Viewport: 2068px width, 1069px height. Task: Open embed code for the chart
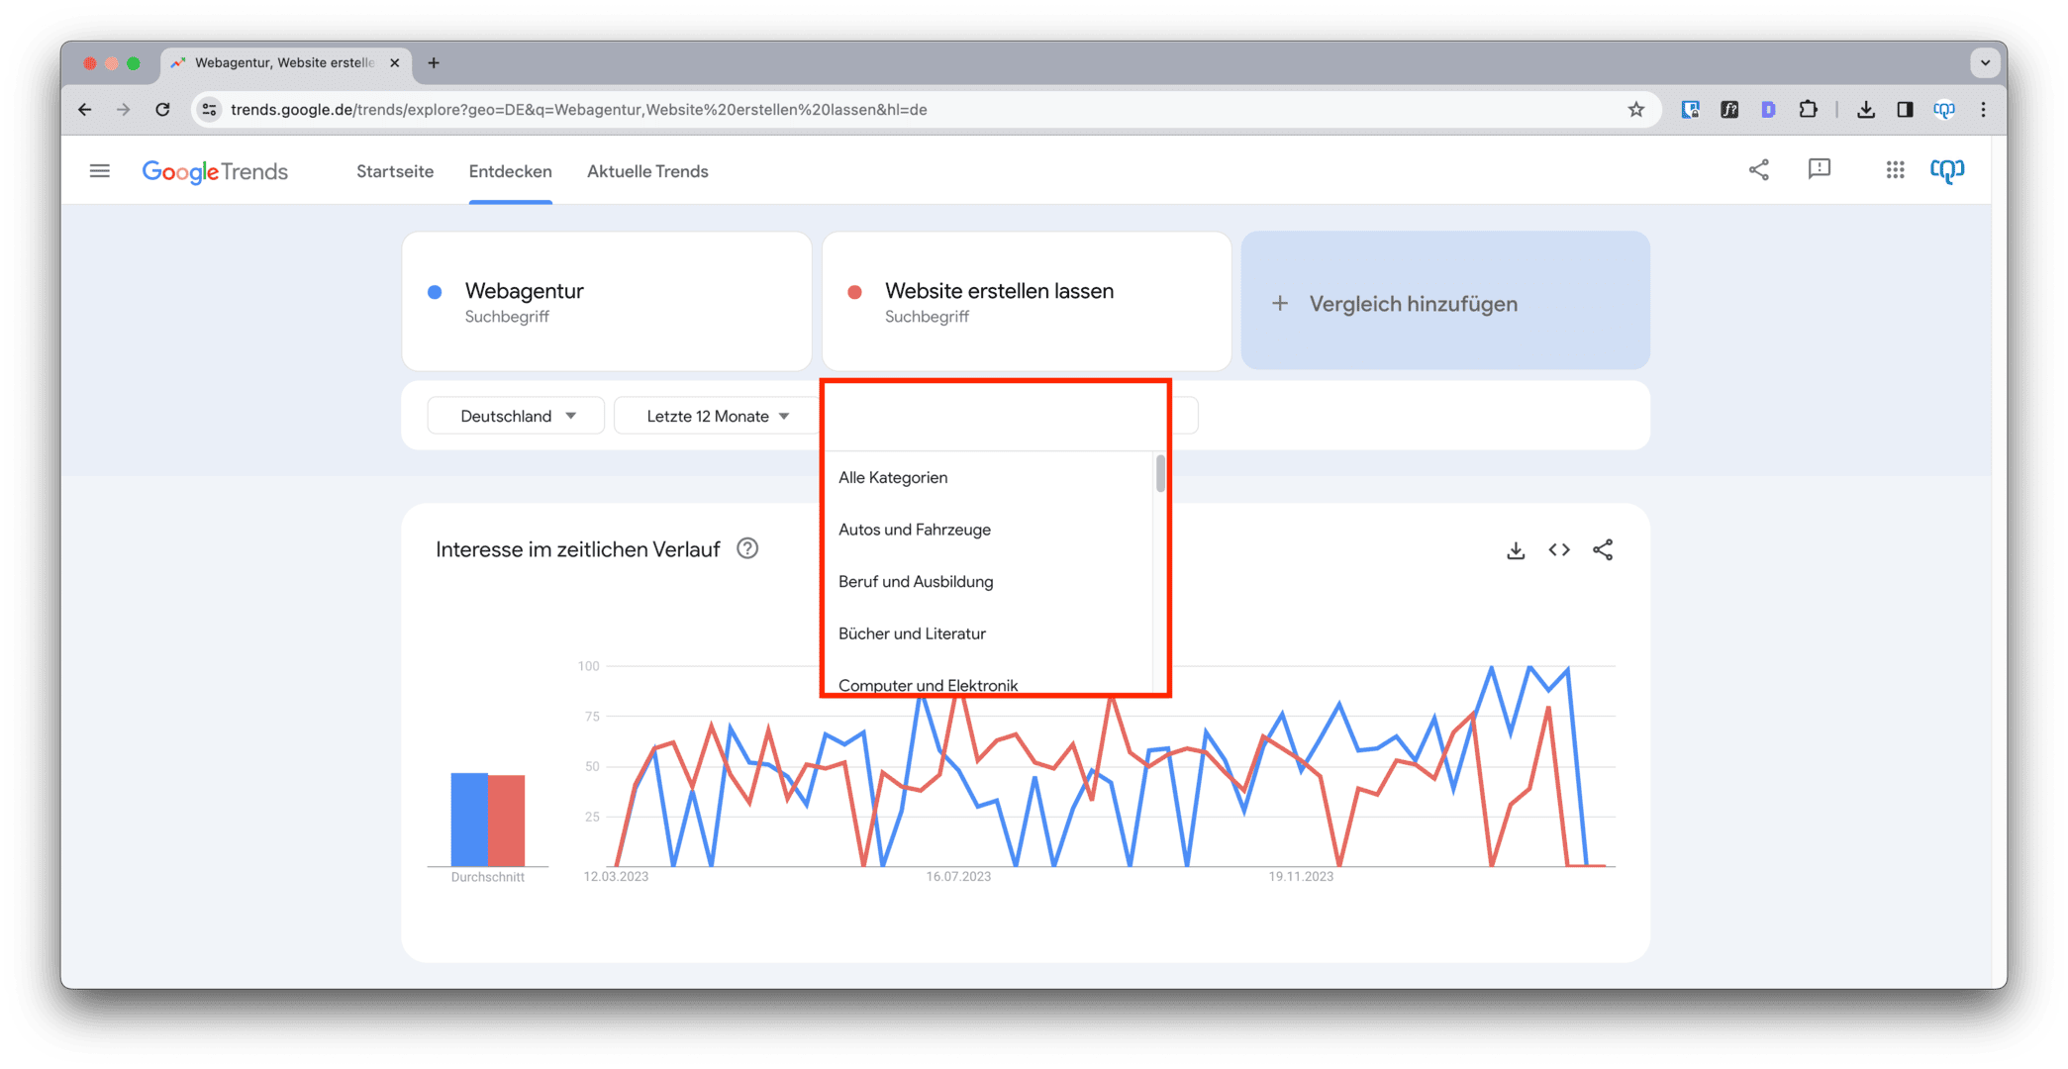click(1559, 550)
